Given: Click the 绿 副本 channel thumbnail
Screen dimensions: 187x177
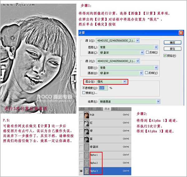Looking at the screenshot, I should (x=87, y=147).
